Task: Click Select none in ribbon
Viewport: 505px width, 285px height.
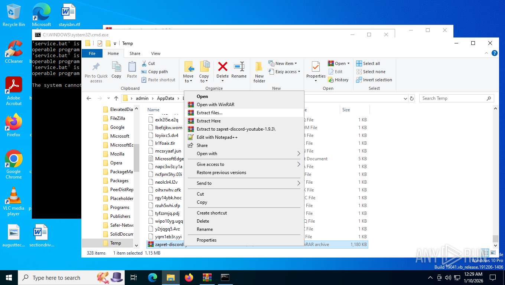Action: 371,72
